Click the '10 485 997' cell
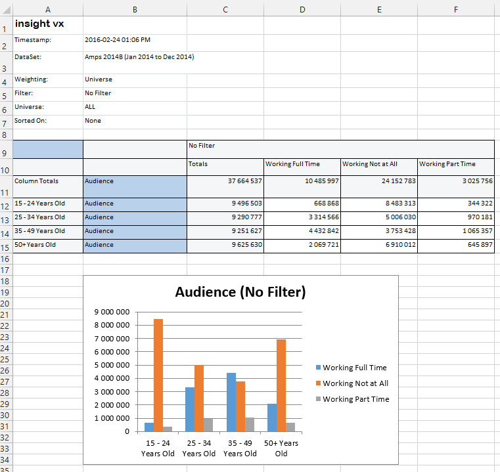 [302, 186]
